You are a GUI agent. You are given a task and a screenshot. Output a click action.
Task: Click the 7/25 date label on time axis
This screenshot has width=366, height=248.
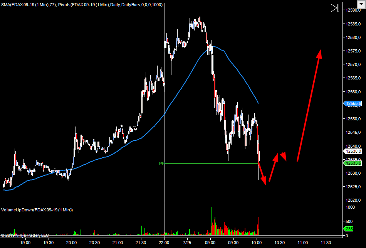click(x=187, y=243)
